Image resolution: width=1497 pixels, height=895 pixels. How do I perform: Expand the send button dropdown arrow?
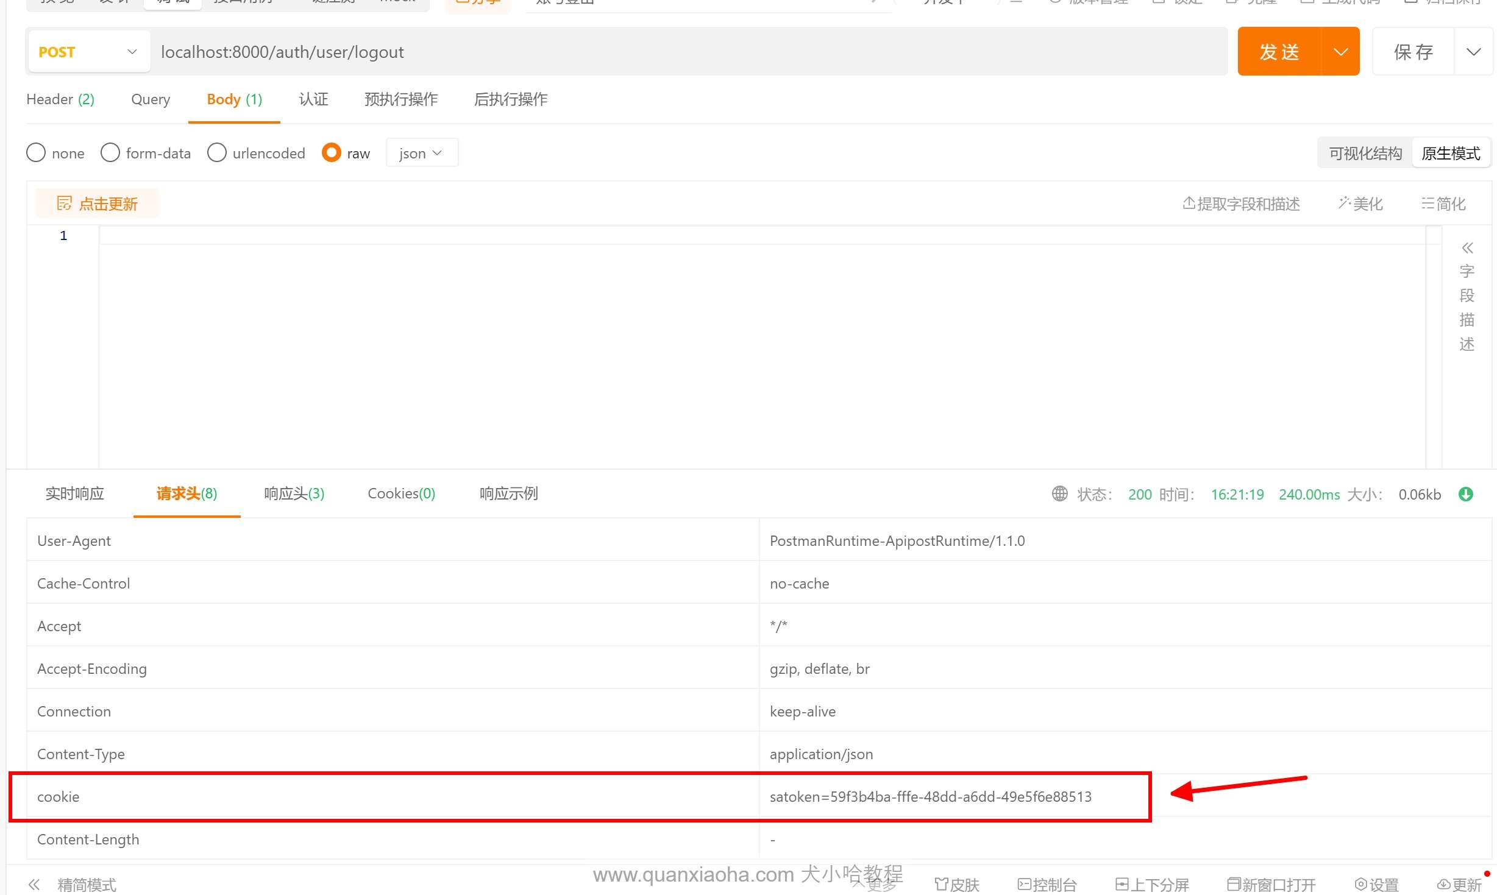[1340, 52]
